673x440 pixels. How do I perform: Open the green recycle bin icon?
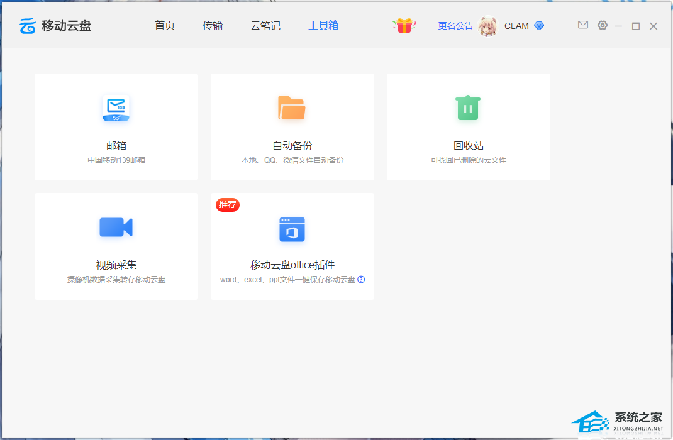[468, 107]
